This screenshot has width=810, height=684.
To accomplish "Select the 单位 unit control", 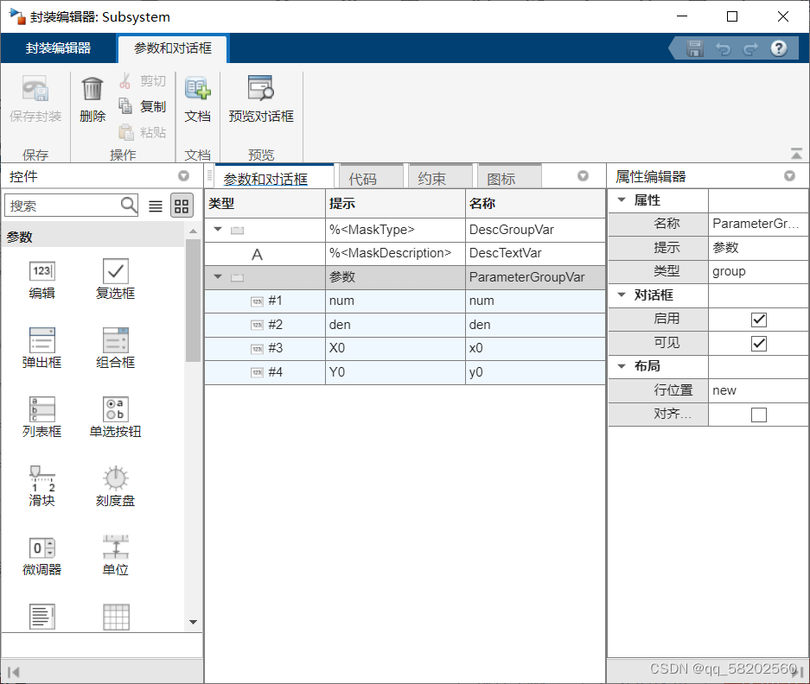I will coord(115,556).
